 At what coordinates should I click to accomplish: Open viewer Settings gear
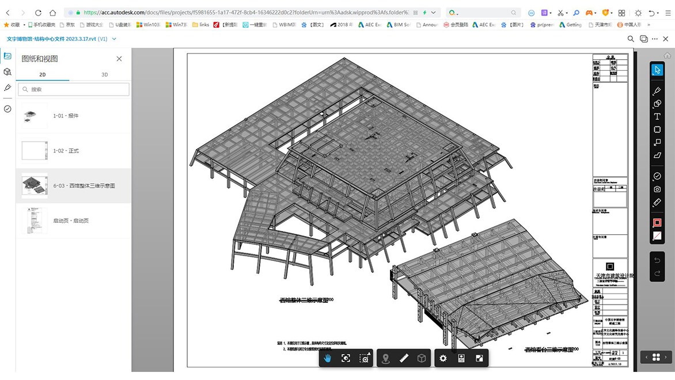point(443,358)
